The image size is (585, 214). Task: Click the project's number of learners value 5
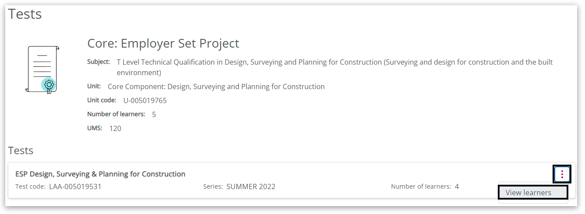[154, 114]
